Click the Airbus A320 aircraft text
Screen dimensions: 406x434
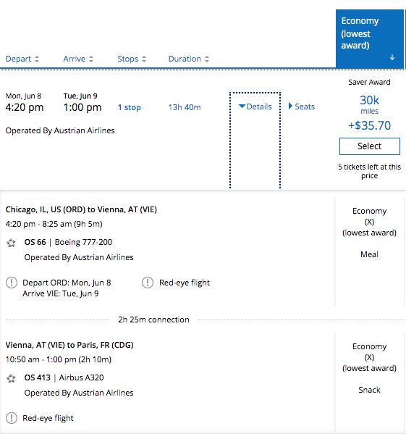pos(81,377)
